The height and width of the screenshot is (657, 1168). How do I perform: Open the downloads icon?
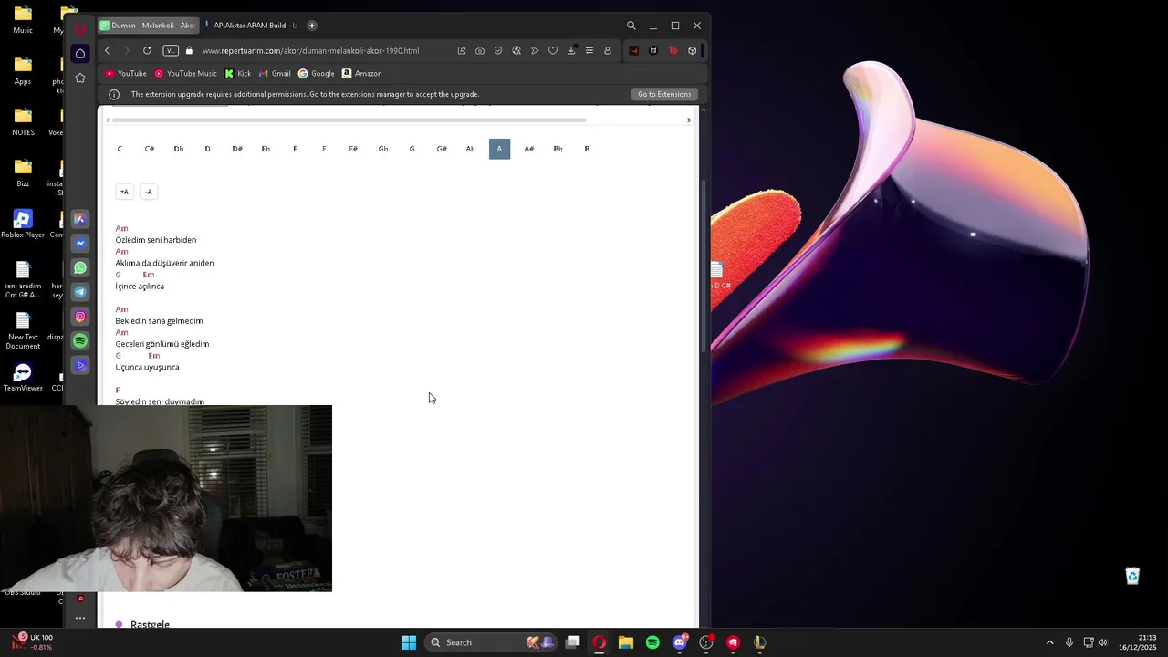click(571, 50)
